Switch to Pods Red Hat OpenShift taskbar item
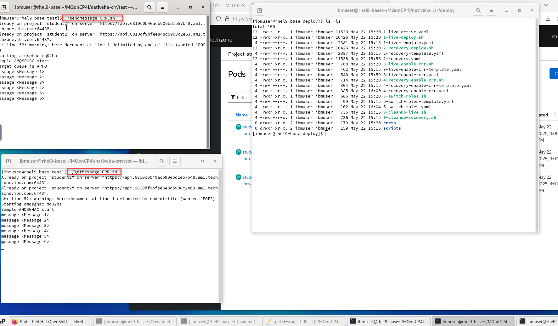 point(50,321)
